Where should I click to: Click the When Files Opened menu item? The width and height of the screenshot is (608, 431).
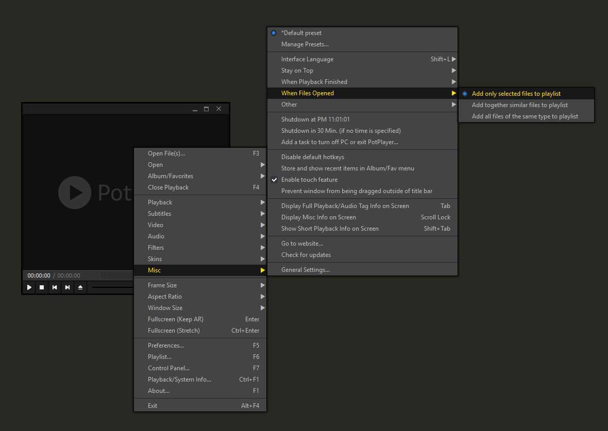(363, 93)
